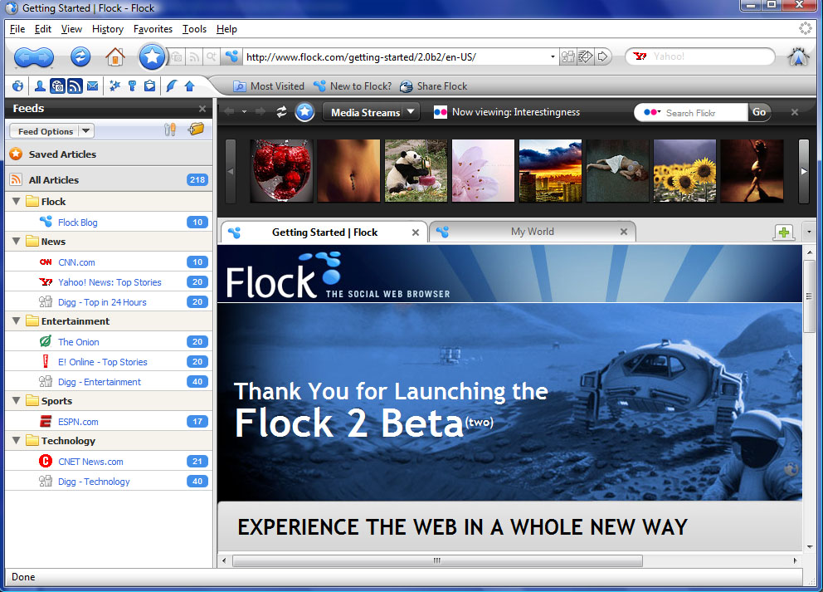Viewport: 823px width, 592px height.
Task: Open the Accounts and Services key icon
Action: (132, 86)
